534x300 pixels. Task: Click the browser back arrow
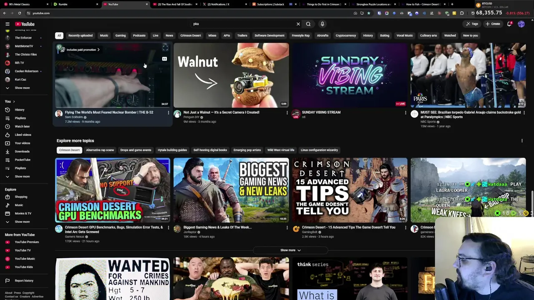[5, 13]
